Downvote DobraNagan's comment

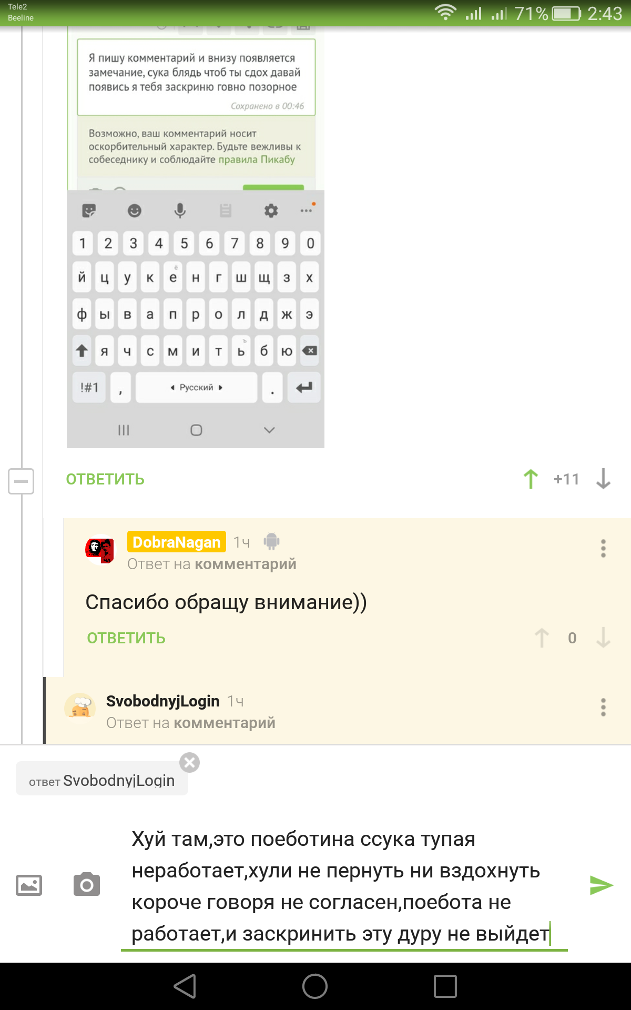[x=603, y=638]
